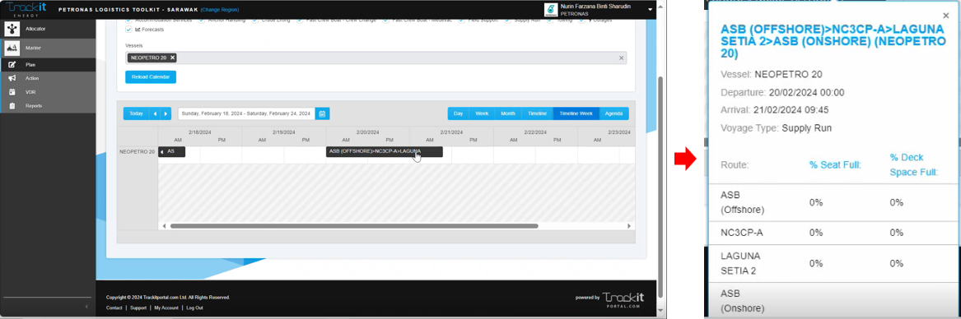Select the Timeline Week view
Viewport: 961px width, 319px height.
576,113
